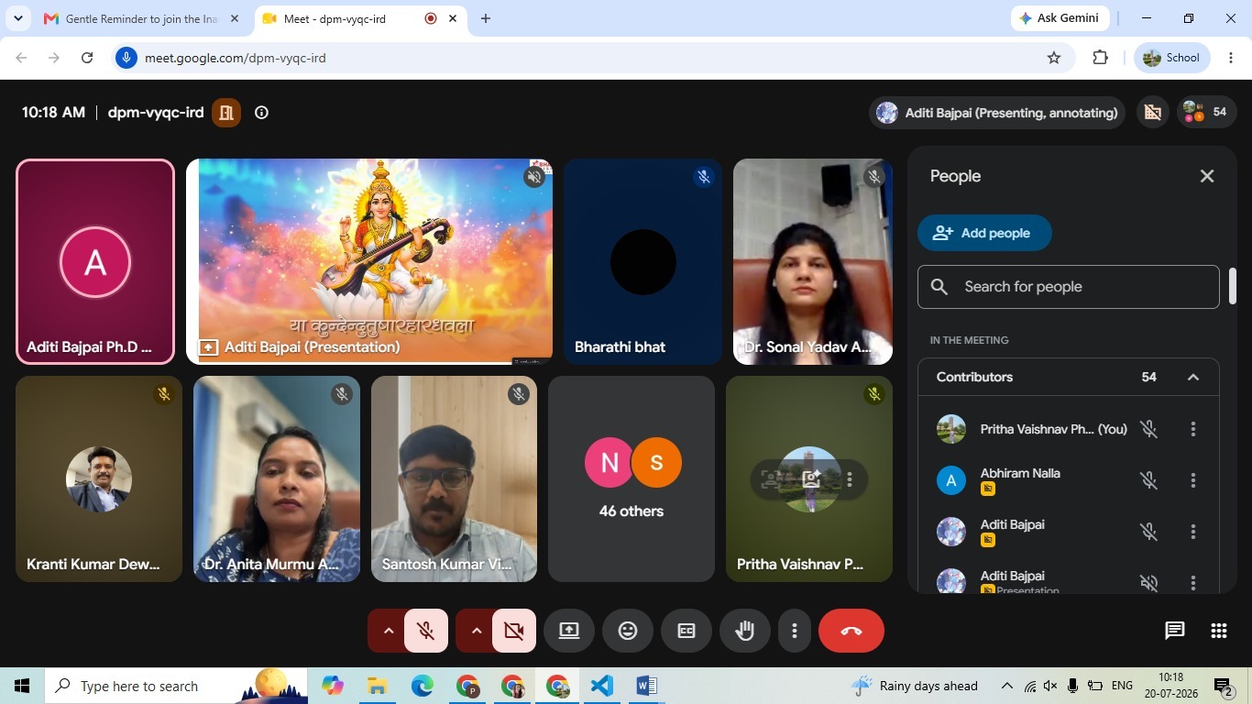This screenshot has width=1252, height=704.
Task: Open audio settings arrow beside microphone
Action: click(388, 631)
